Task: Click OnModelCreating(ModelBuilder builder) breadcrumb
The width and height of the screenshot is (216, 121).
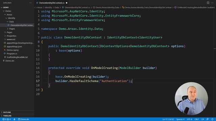Action: tap(194, 7)
